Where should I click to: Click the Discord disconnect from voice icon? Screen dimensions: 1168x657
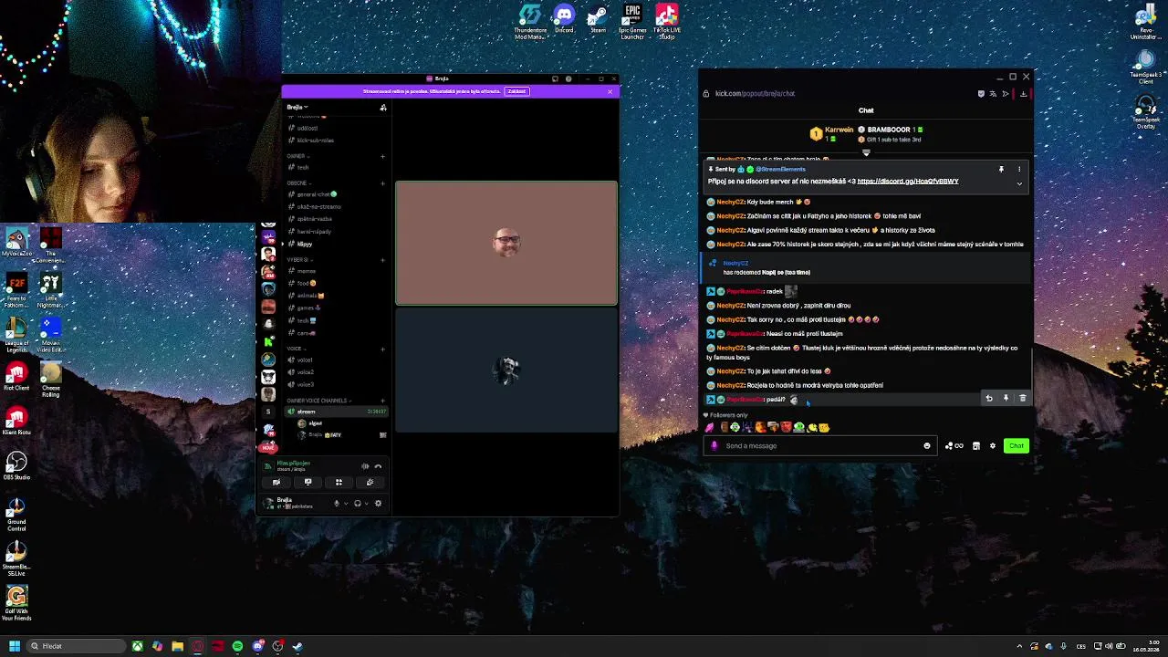coord(378,466)
